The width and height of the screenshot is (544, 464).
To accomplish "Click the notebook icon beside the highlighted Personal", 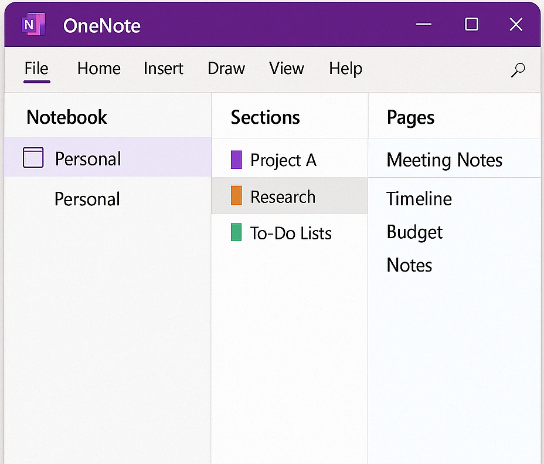I will tap(33, 158).
